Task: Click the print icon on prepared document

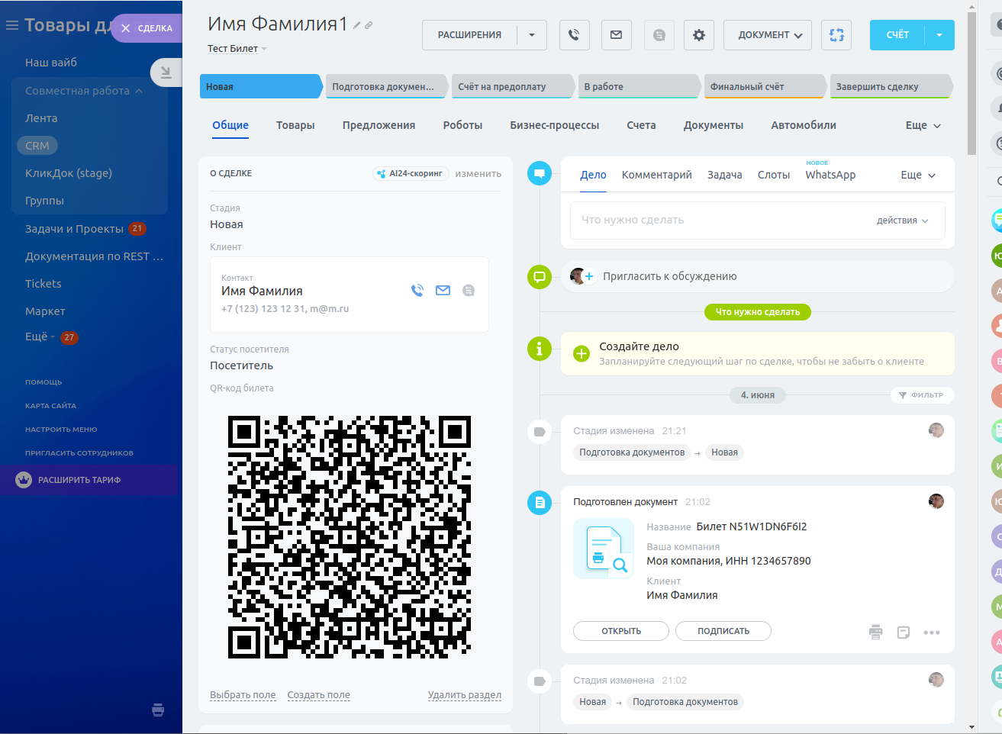Action: 875,632
